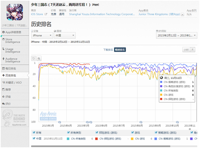The image size is (200, 148).
Task: Open Store Intelligence section
Action: pyautogui.click(x=15, y=41)
